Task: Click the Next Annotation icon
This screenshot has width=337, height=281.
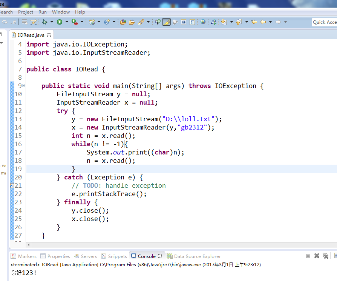Action: pos(224,22)
